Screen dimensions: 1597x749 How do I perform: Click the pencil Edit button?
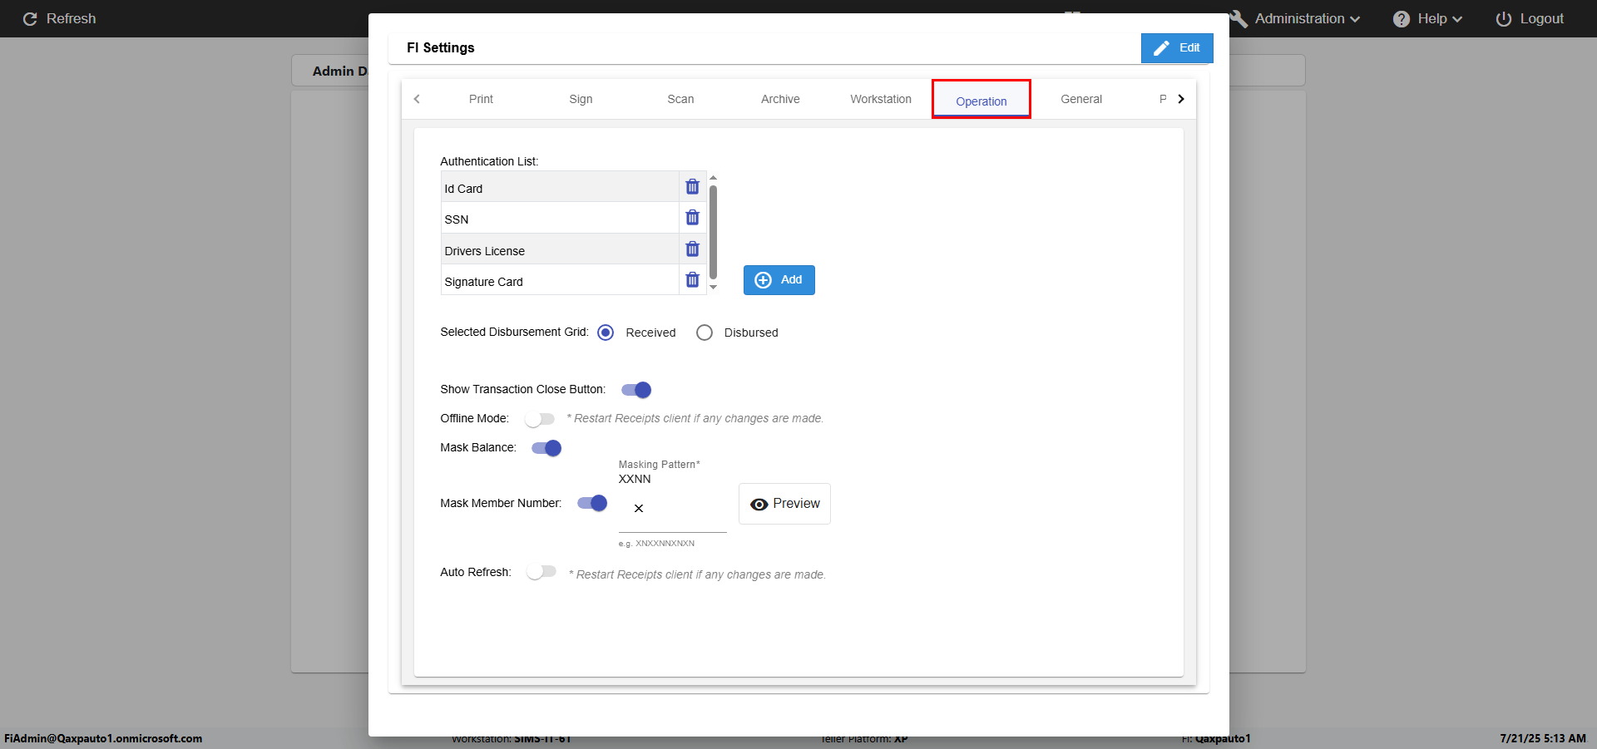[x=1176, y=48]
